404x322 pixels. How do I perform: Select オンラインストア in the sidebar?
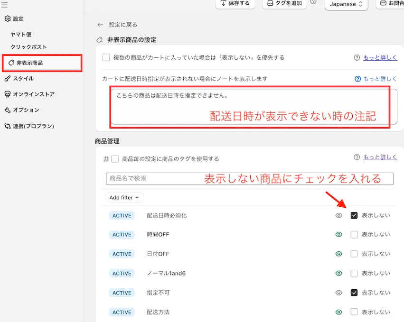click(x=33, y=94)
